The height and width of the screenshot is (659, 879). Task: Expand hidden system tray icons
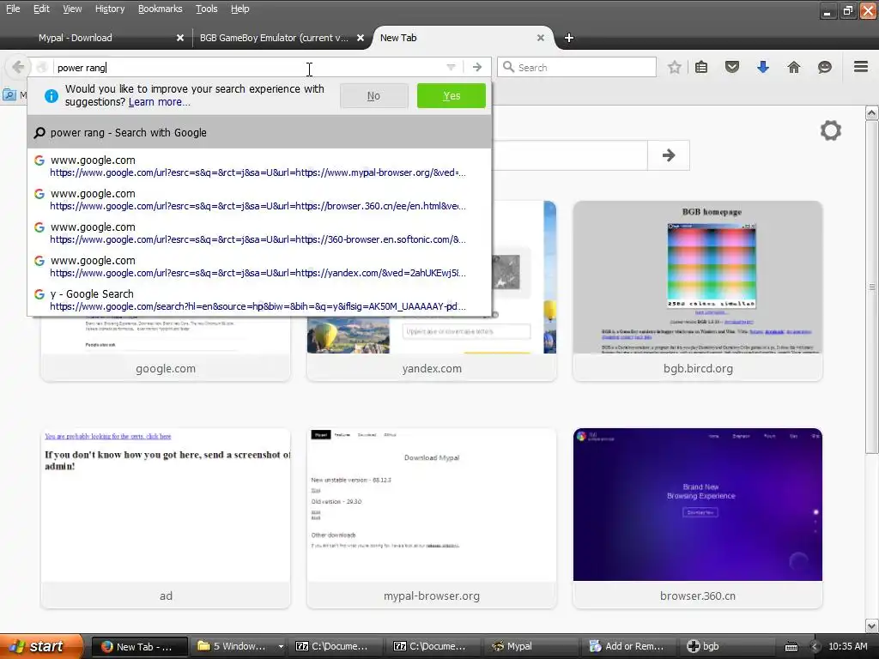815,647
